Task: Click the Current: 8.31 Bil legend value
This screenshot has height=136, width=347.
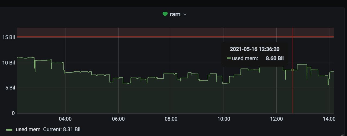Action: (62, 129)
